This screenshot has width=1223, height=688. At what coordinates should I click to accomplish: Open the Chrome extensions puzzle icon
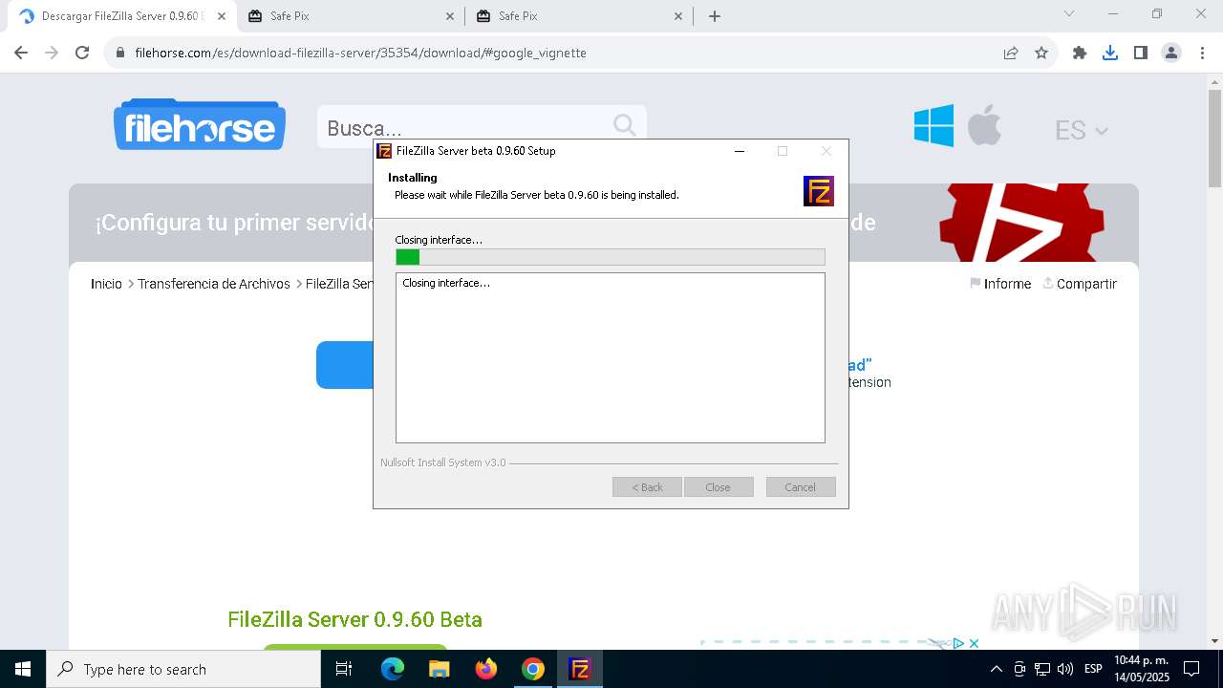point(1080,53)
